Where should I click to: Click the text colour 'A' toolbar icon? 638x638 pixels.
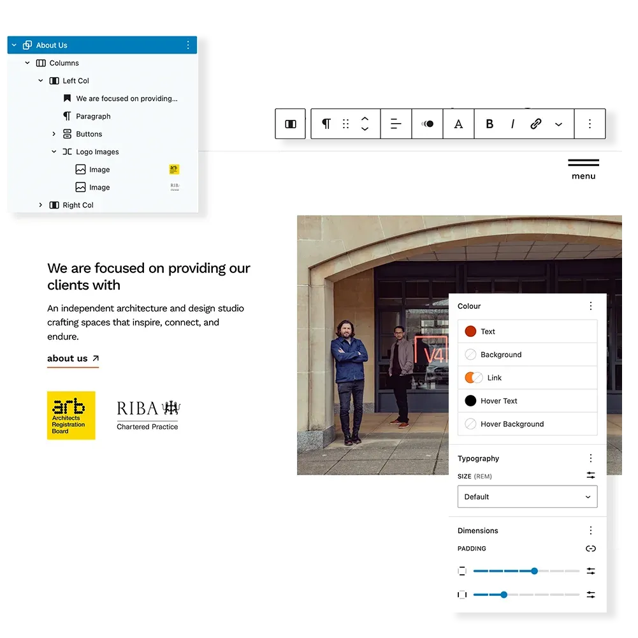tap(458, 124)
